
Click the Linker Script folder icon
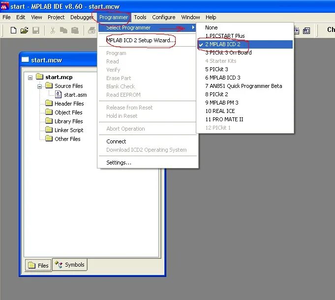pyautogui.click(x=49, y=130)
